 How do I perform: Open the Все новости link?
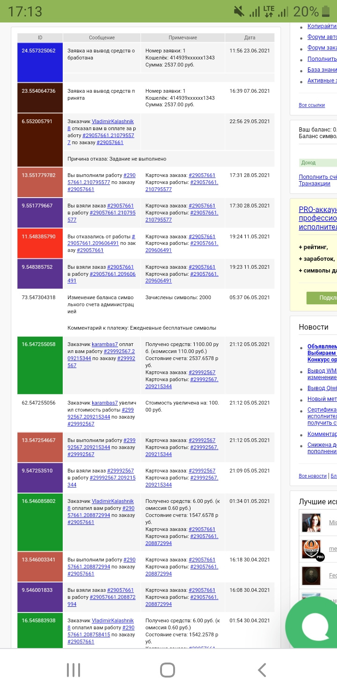(313, 476)
